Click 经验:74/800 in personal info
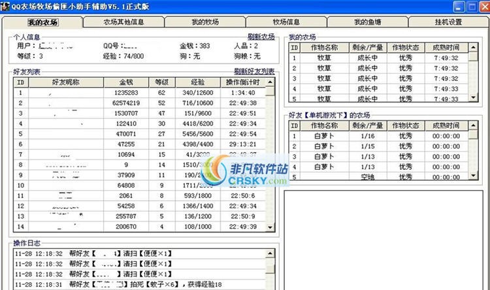This screenshot has height=290, width=490. [123, 56]
